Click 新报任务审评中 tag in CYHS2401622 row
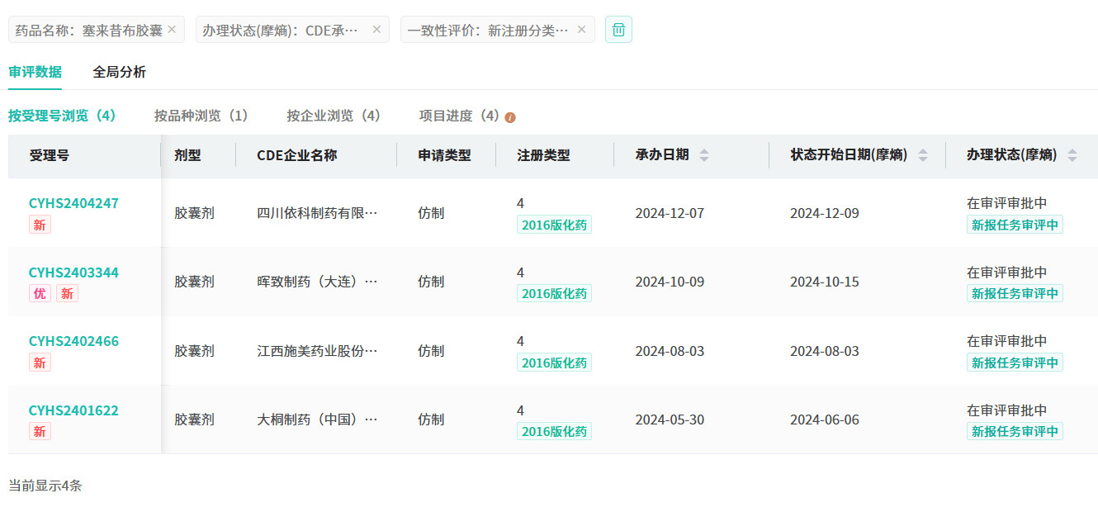Screen dimensions: 1098x512 [x=1015, y=431]
